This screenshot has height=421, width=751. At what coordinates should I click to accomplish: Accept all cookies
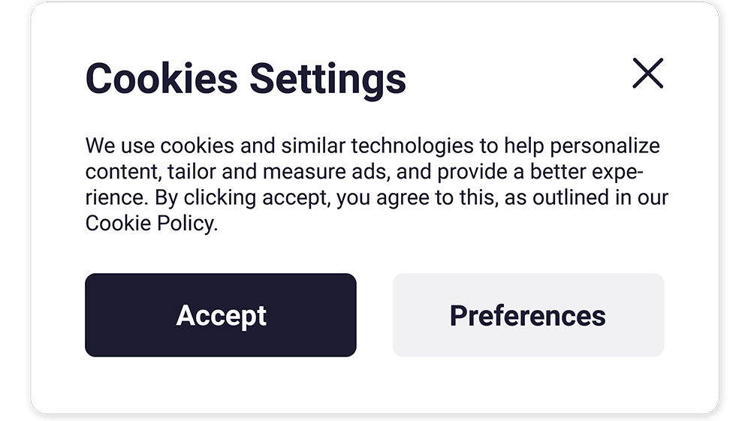[x=220, y=315]
